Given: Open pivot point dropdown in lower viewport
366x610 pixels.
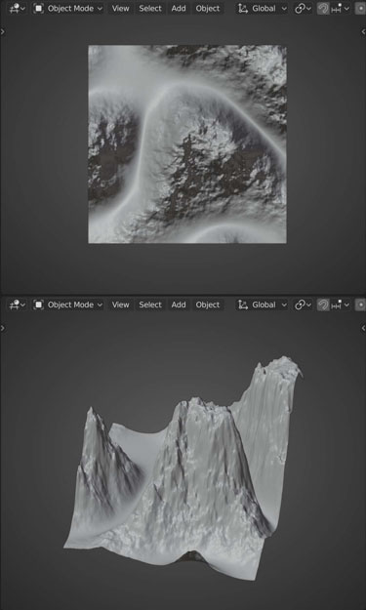Looking at the screenshot, I should click(x=303, y=305).
